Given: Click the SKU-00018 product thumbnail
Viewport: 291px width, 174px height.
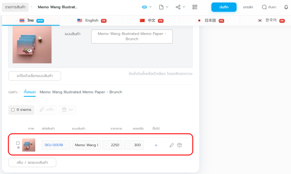Looking at the screenshot, I should (x=29, y=145).
